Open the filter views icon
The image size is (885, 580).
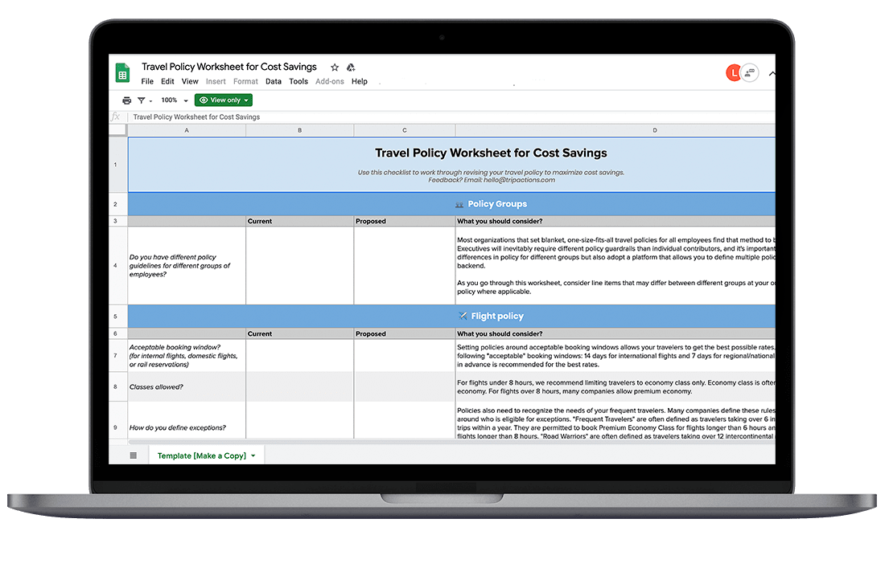click(x=142, y=100)
